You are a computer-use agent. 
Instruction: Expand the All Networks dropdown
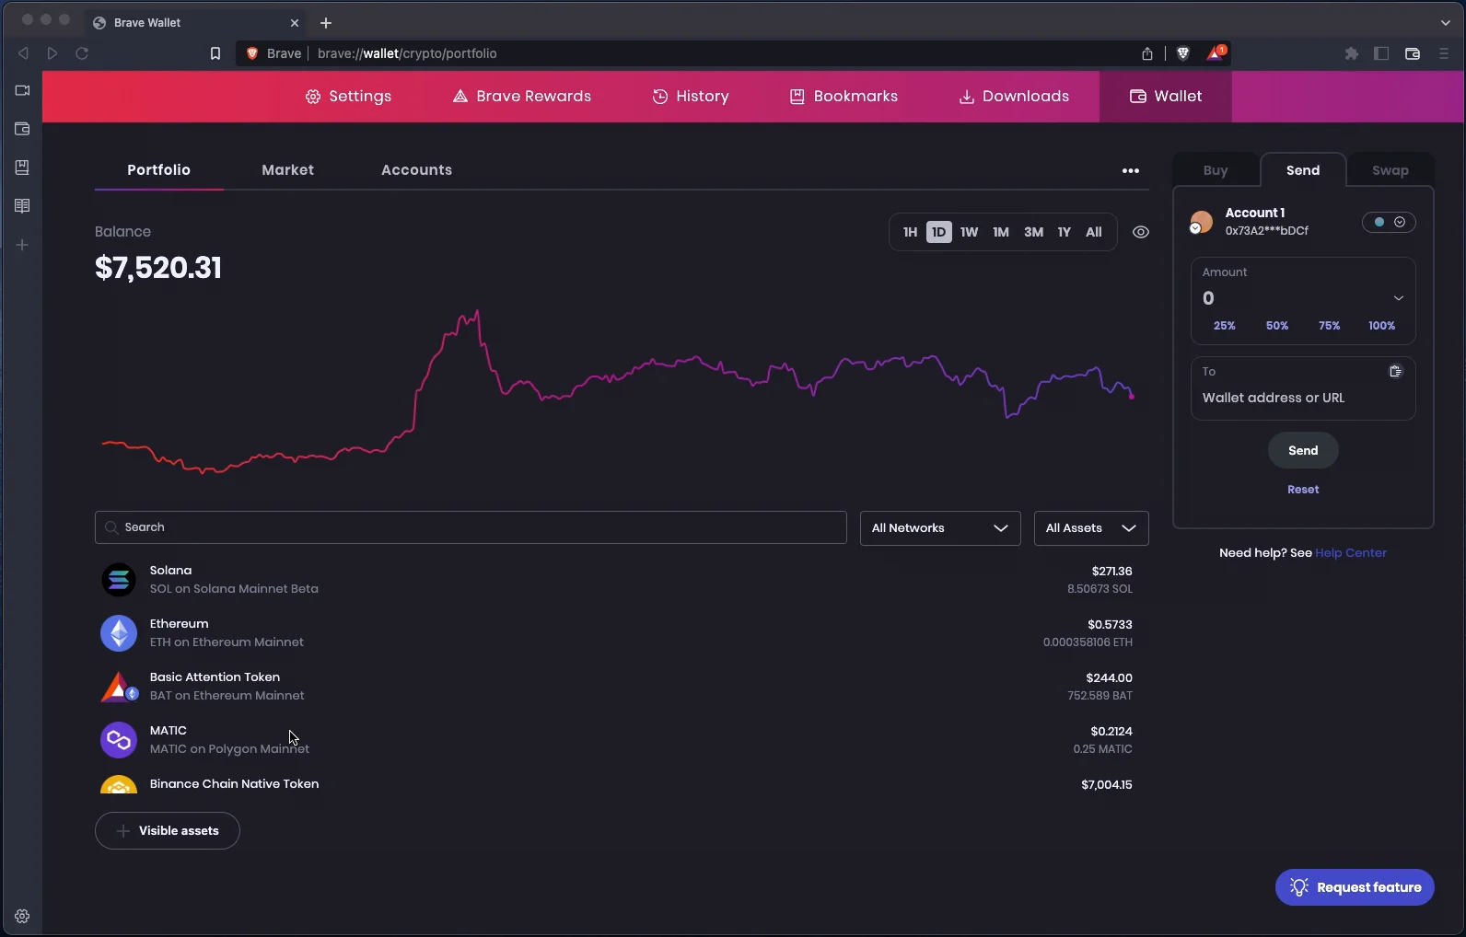[939, 528]
